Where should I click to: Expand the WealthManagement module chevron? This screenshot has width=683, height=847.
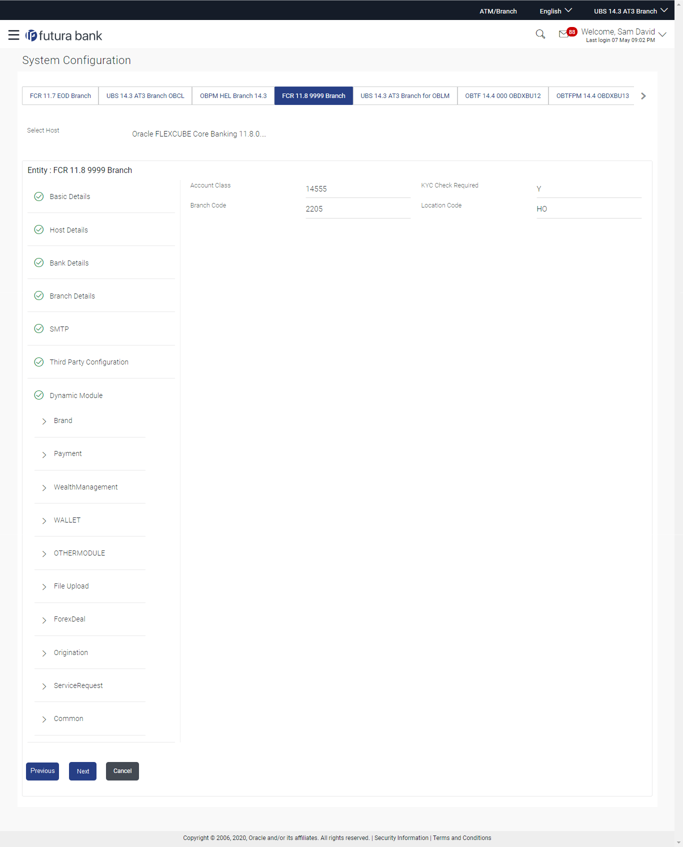pyautogui.click(x=44, y=487)
